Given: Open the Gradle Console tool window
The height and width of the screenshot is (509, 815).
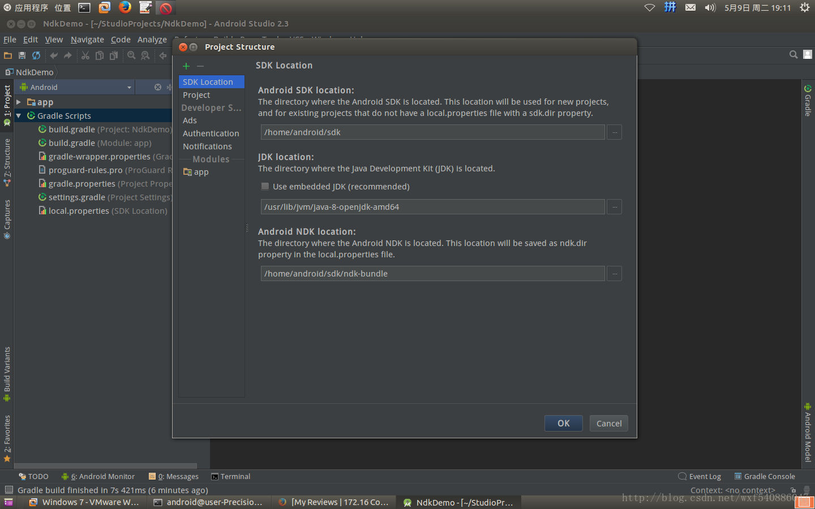Looking at the screenshot, I should [x=765, y=477].
